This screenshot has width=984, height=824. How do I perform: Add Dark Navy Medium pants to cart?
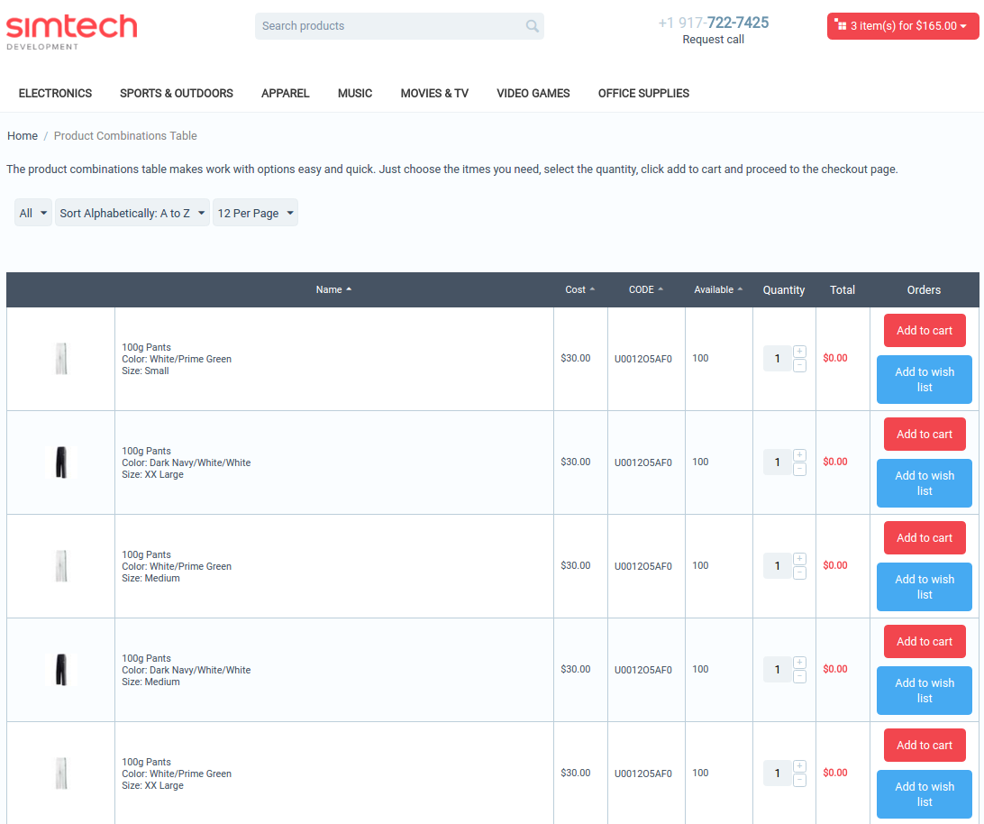(925, 641)
